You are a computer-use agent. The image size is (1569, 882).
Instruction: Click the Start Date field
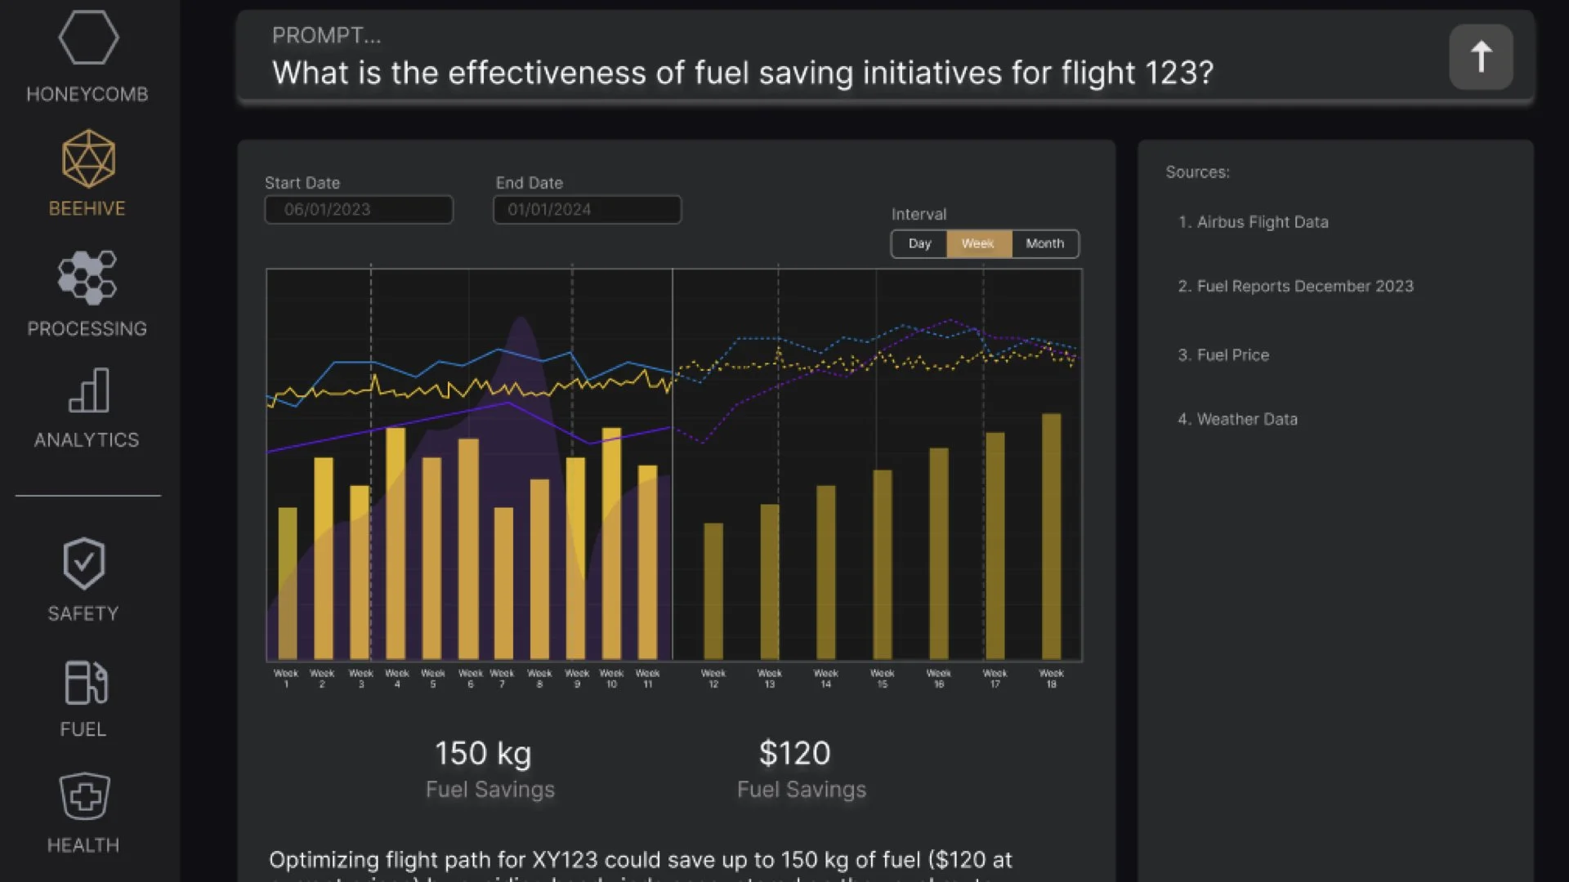[359, 209]
